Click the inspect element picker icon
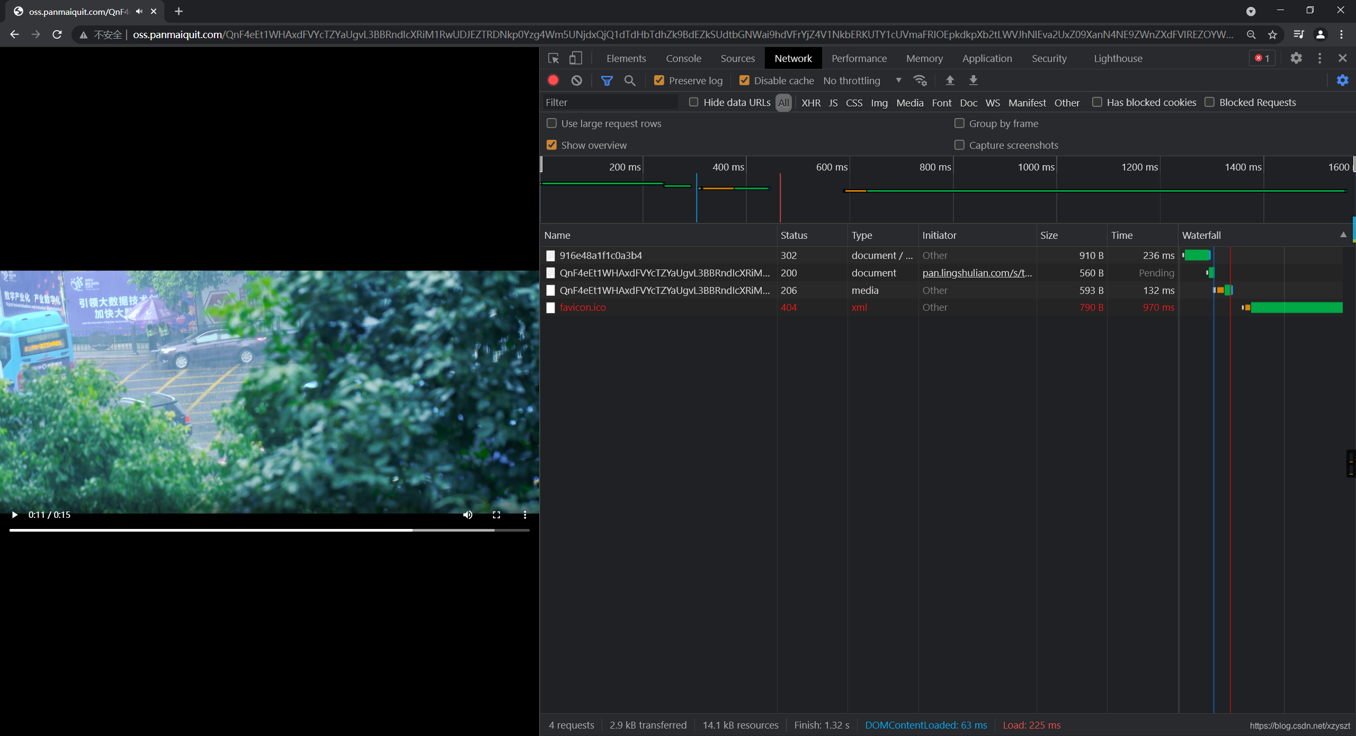1356x736 pixels. coord(554,58)
